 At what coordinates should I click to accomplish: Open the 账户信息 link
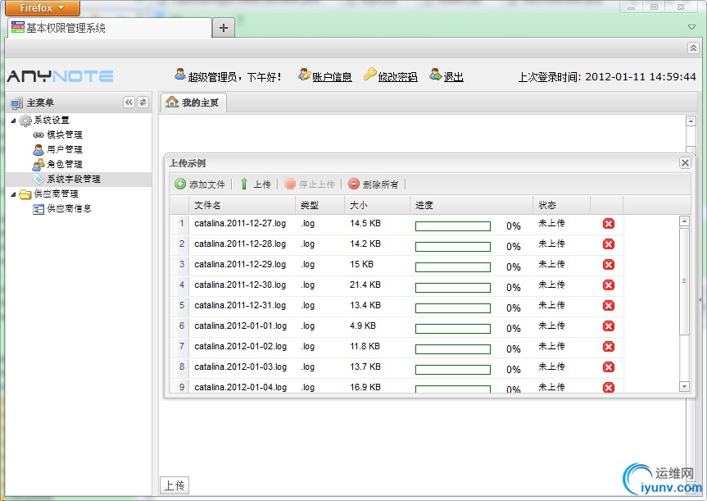(x=332, y=77)
